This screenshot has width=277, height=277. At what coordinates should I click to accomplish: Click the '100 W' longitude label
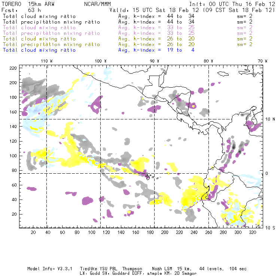[101, 61]
